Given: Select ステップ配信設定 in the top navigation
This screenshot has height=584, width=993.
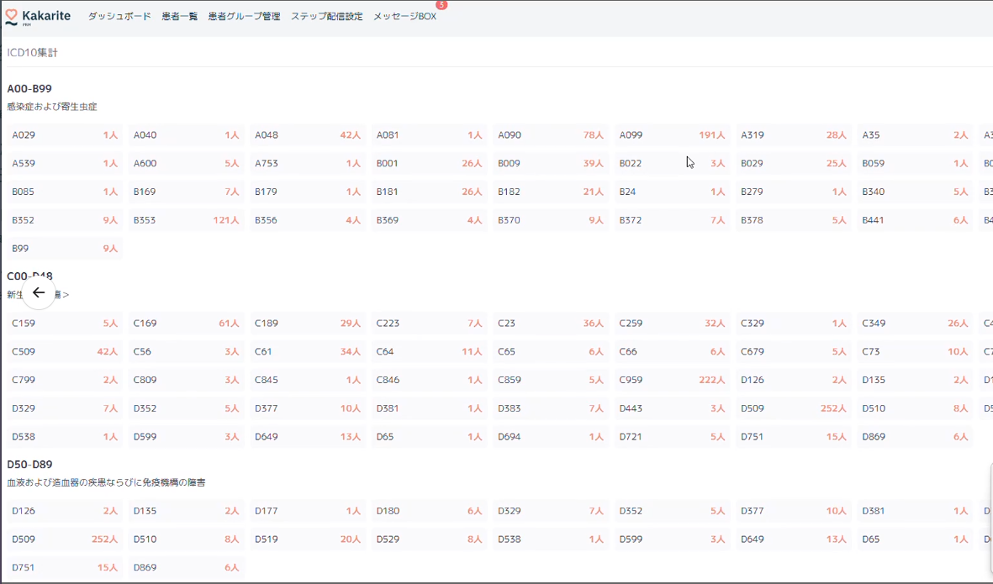Looking at the screenshot, I should tap(327, 17).
